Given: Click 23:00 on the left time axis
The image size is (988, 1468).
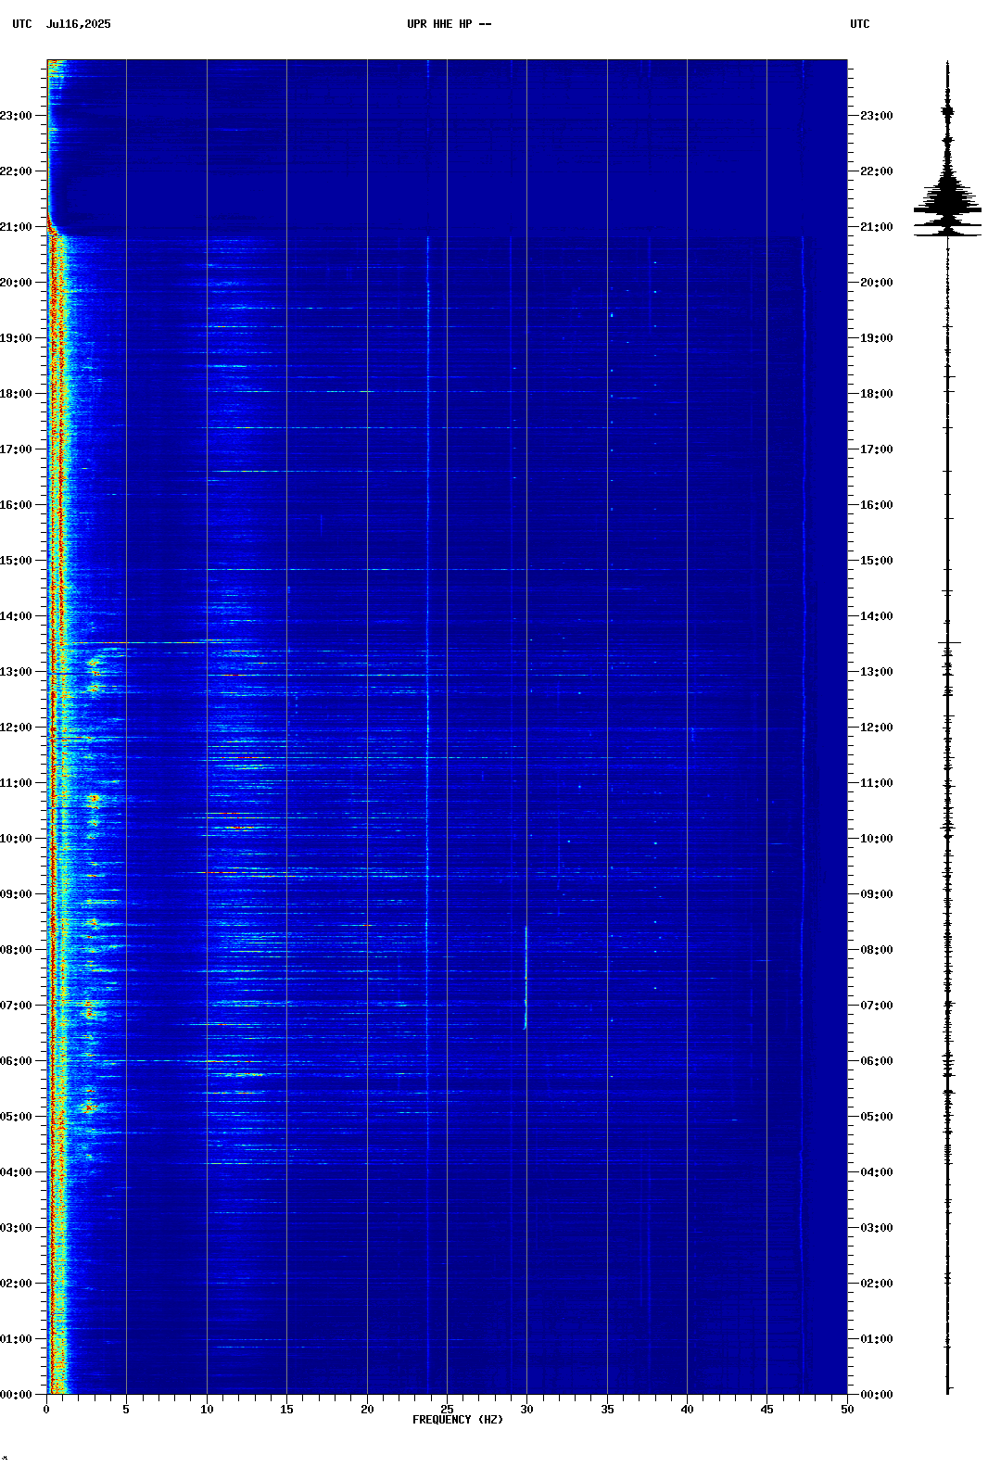Looking at the screenshot, I should tap(16, 116).
